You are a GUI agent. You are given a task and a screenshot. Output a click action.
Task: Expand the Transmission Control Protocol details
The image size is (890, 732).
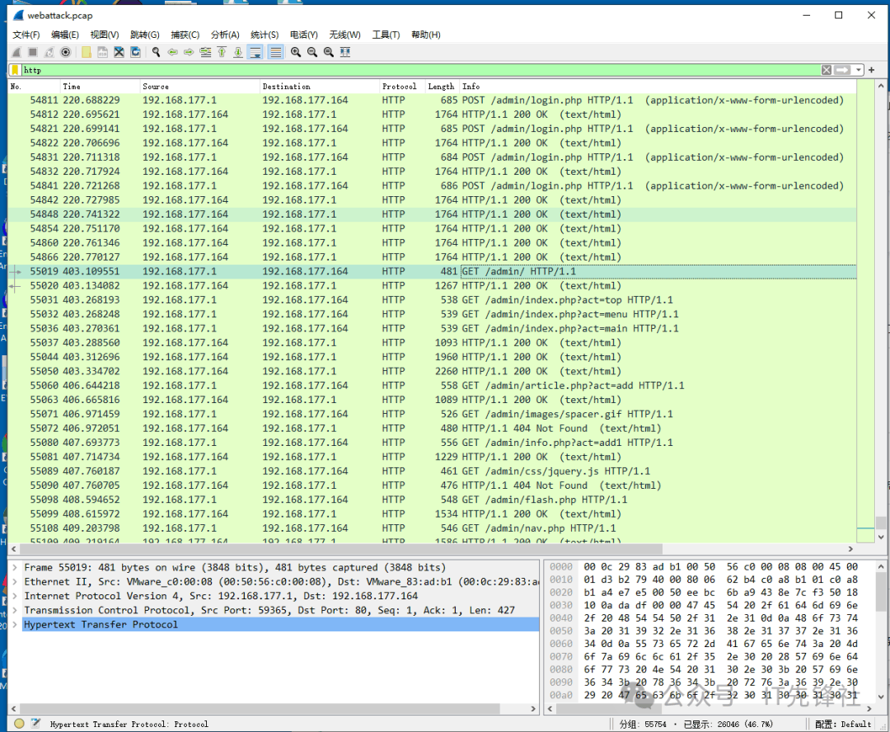pos(16,611)
